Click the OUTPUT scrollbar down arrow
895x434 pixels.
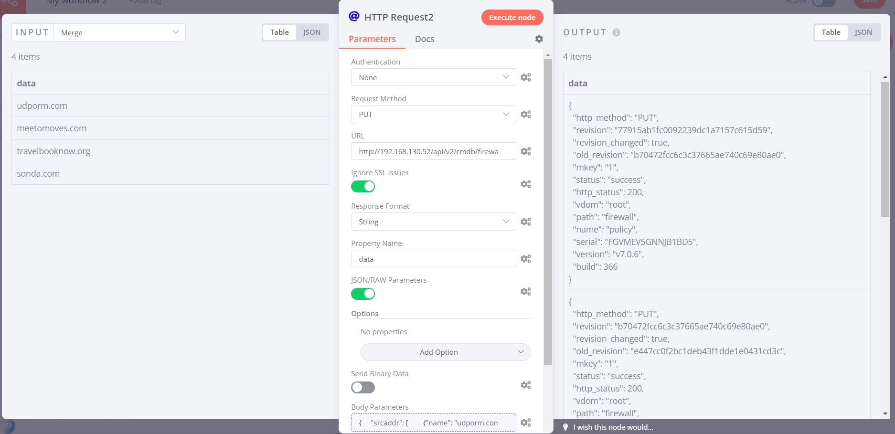pos(885,413)
